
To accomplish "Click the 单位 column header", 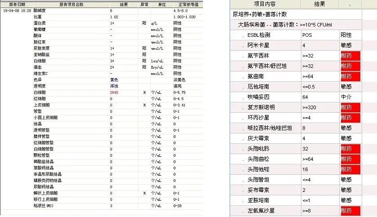I will 162,4.
